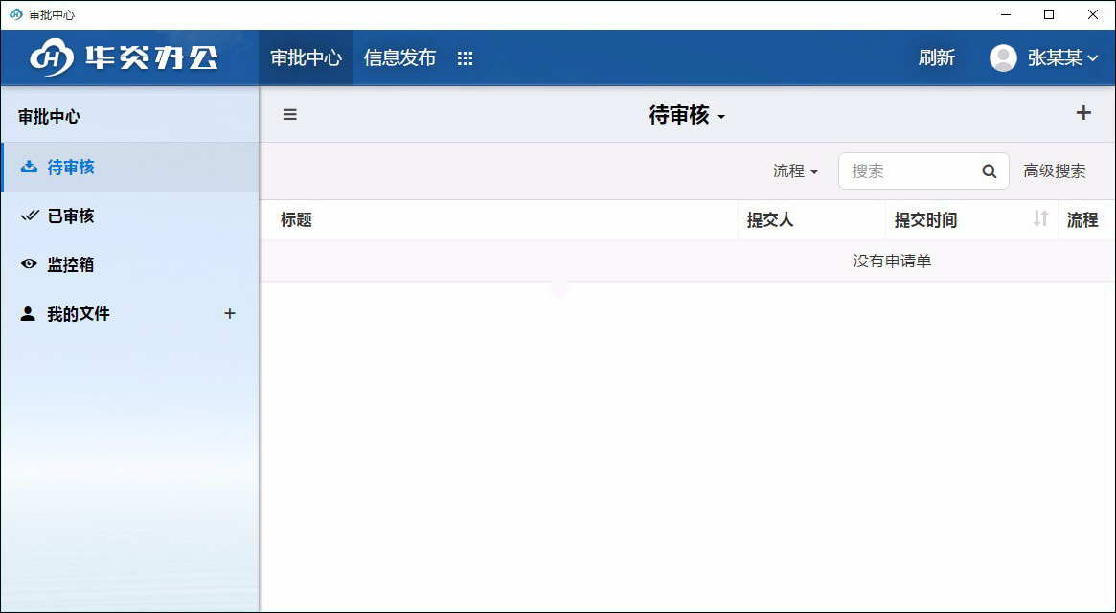1116x613 pixels.
Task: Open 高级搜索 link
Action: coord(1054,170)
